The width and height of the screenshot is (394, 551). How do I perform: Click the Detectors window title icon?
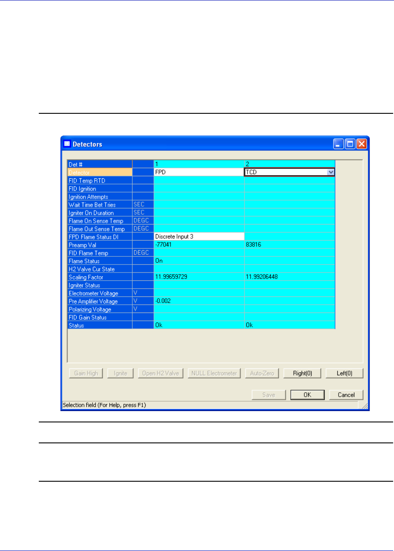tap(67, 144)
